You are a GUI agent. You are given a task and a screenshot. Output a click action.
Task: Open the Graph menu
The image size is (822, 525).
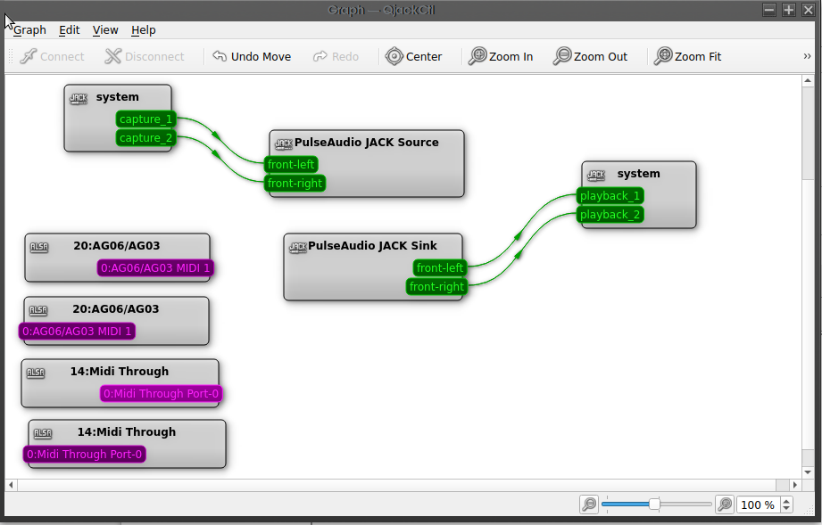[29, 29]
